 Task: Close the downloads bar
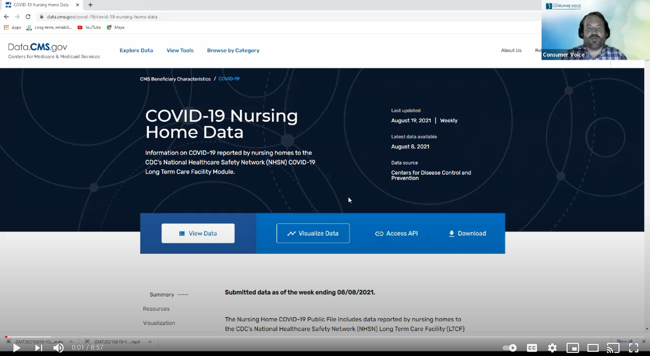644,341
